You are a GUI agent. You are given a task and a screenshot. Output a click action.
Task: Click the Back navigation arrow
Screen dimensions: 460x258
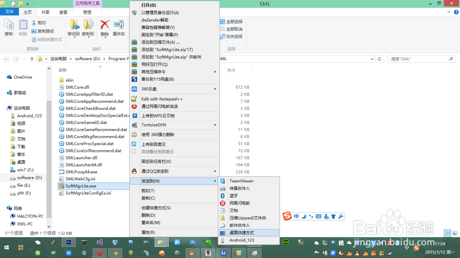click(x=7, y=59)
